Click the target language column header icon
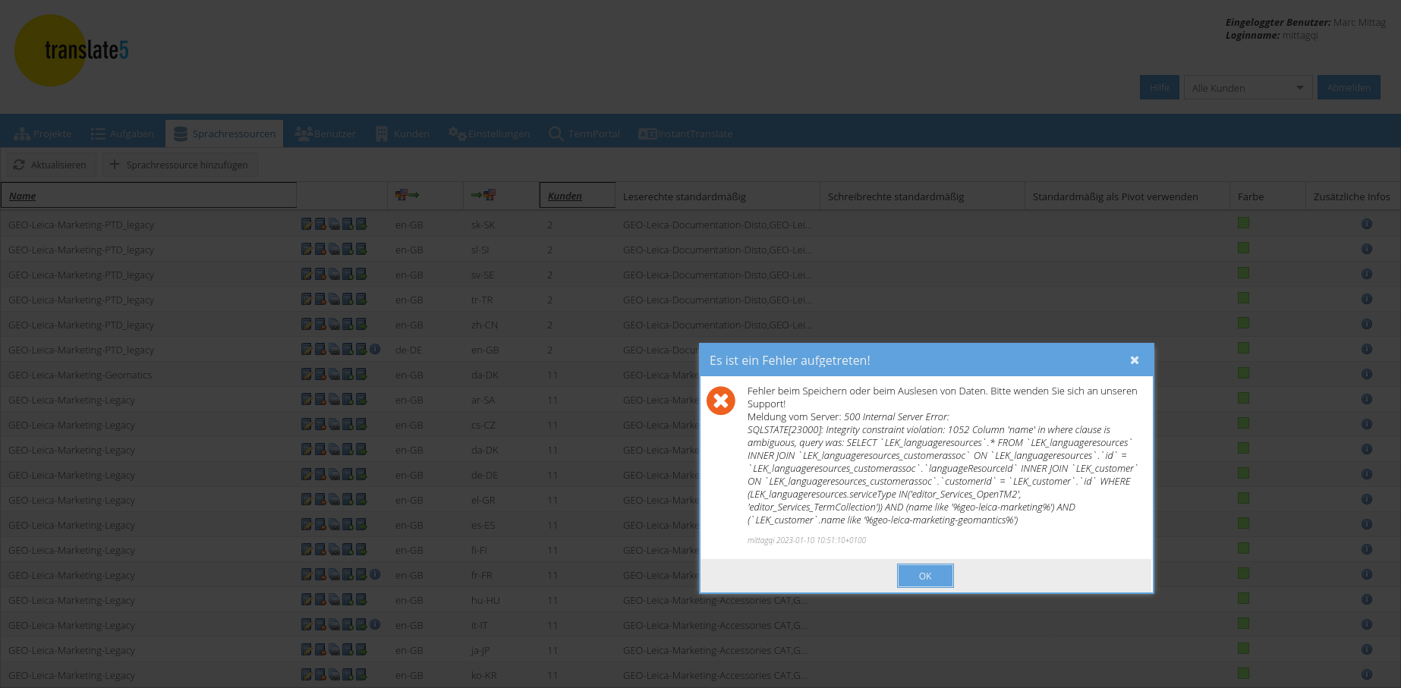 (483, 196)
